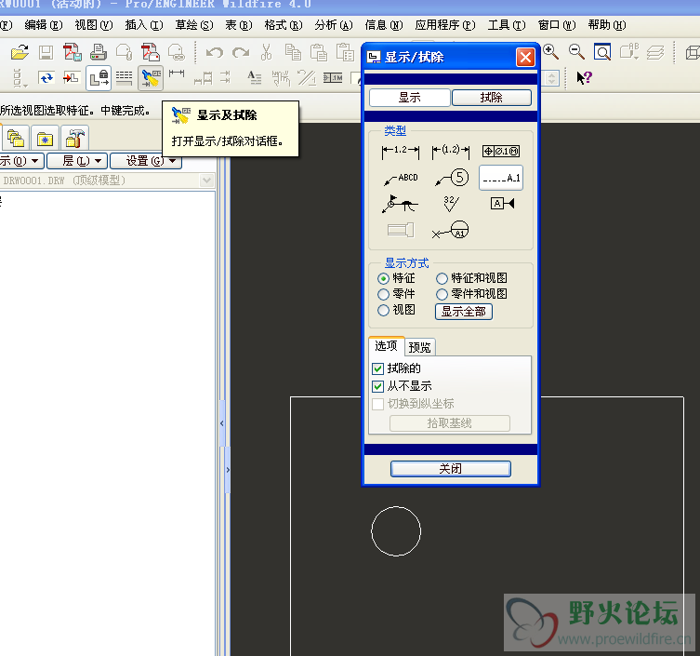The width and height of the screenshot is (700, 656).
Task: Click the layers stack icon
Action: pyautogui.click(x=654, y=53)
